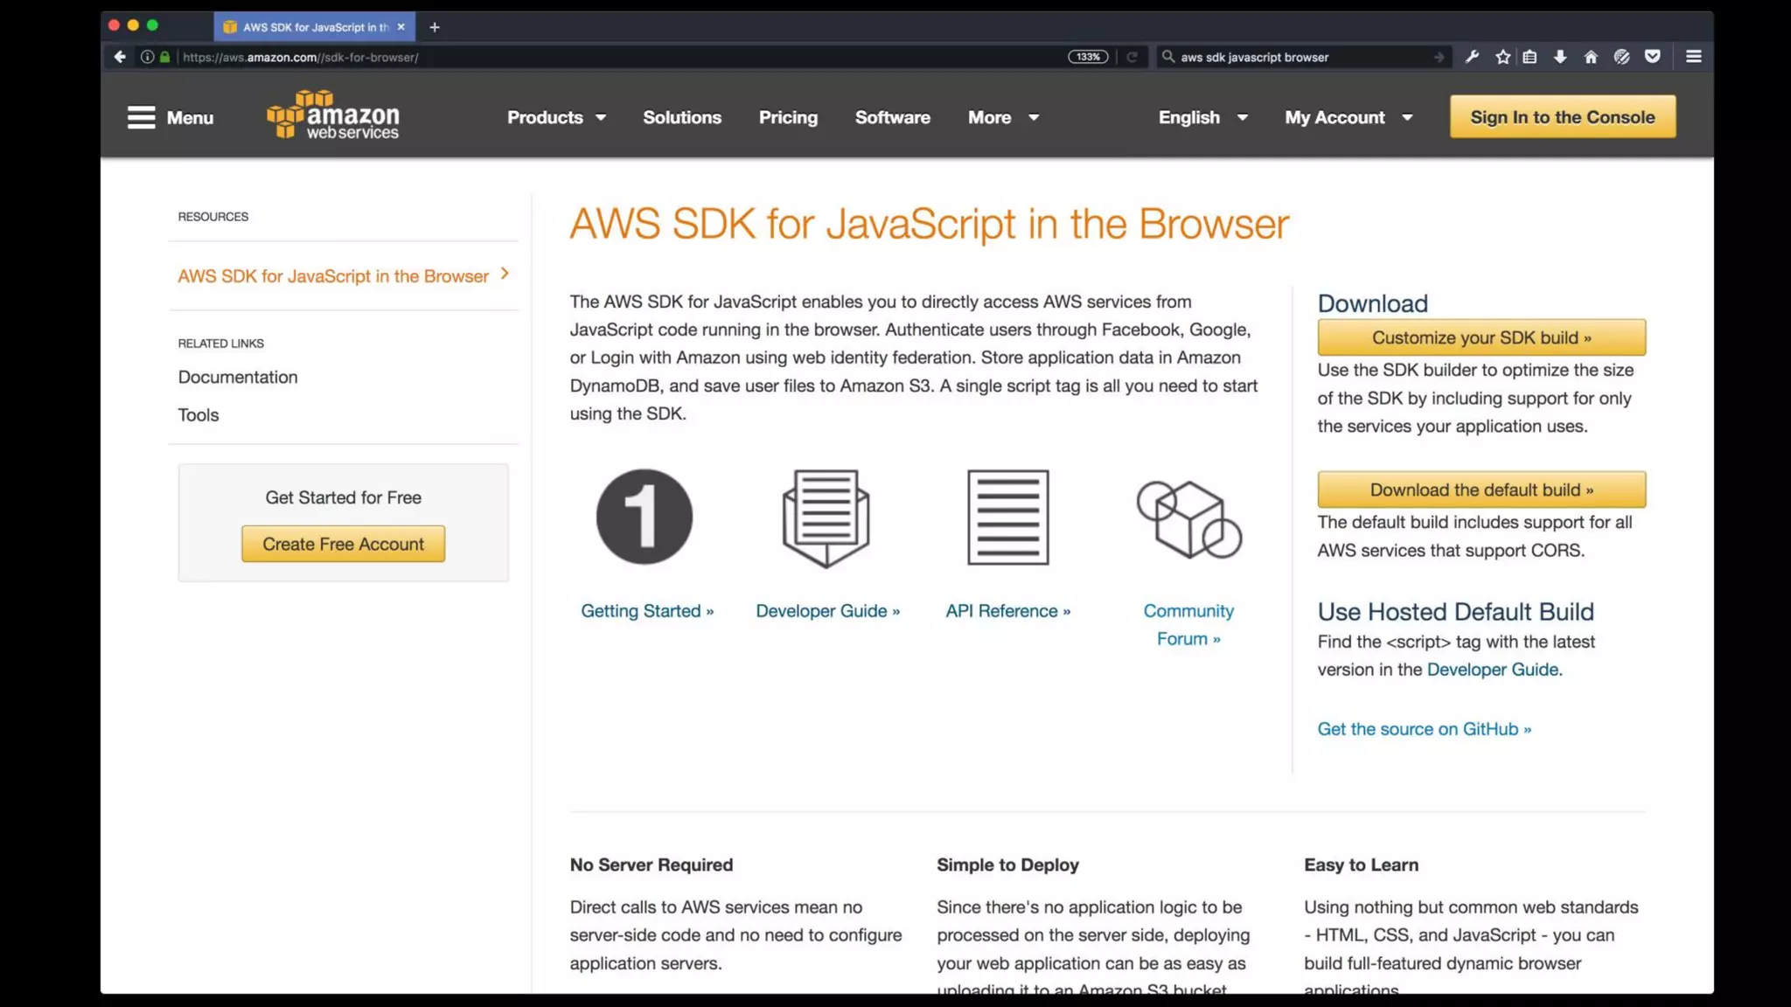The image size is (1791, 1007).
Task: Open a new tab with the plus icon
Action: tap(434, 27)
